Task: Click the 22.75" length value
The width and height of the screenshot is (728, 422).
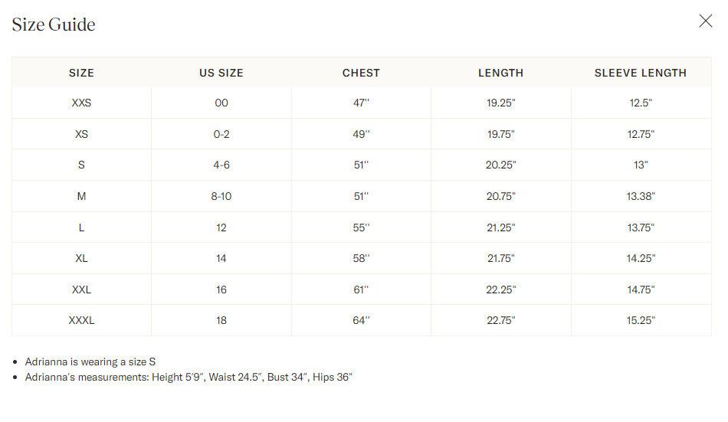Action: [x=500, y=320]
